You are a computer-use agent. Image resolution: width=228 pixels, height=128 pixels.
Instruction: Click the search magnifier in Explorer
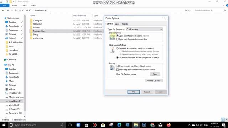[x=224, y=10]
